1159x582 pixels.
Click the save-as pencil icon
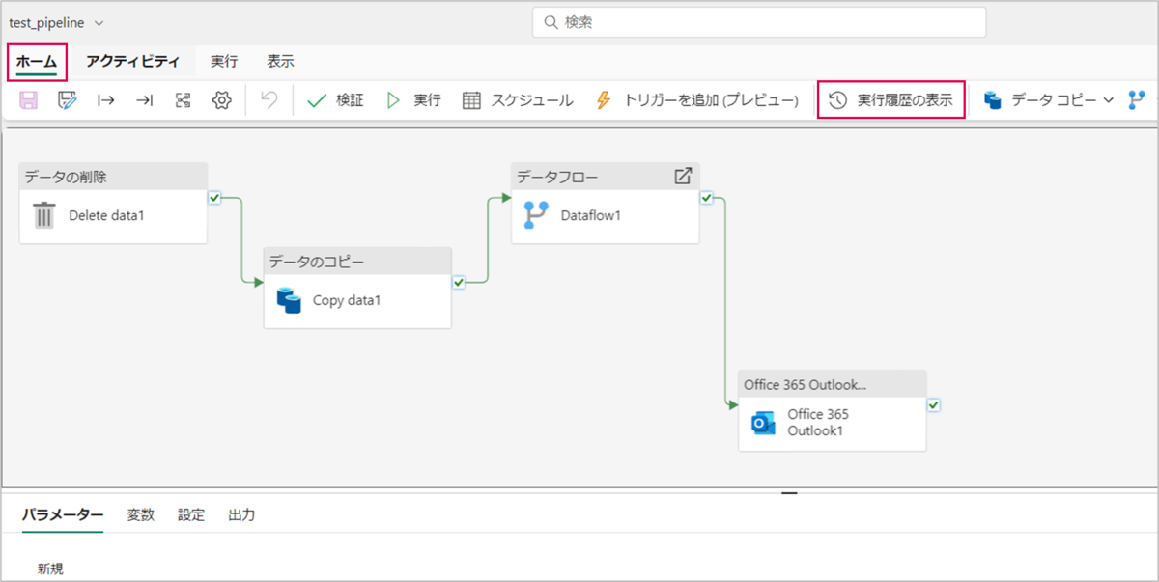coord(67,100)
